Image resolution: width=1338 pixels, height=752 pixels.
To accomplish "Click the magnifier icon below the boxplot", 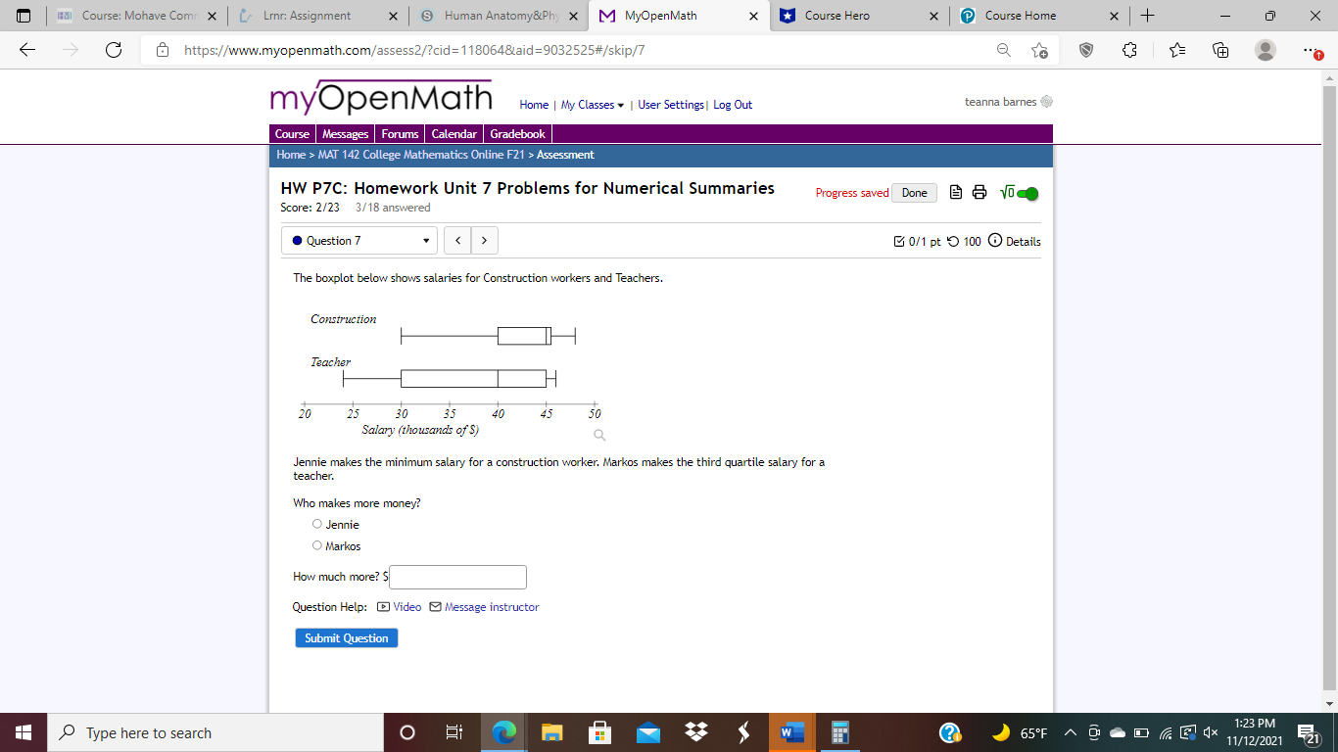I will (598, 435).
